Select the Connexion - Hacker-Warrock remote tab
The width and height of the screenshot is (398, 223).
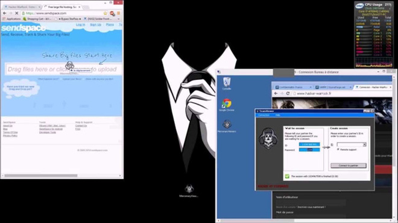[x=373, y=87]
